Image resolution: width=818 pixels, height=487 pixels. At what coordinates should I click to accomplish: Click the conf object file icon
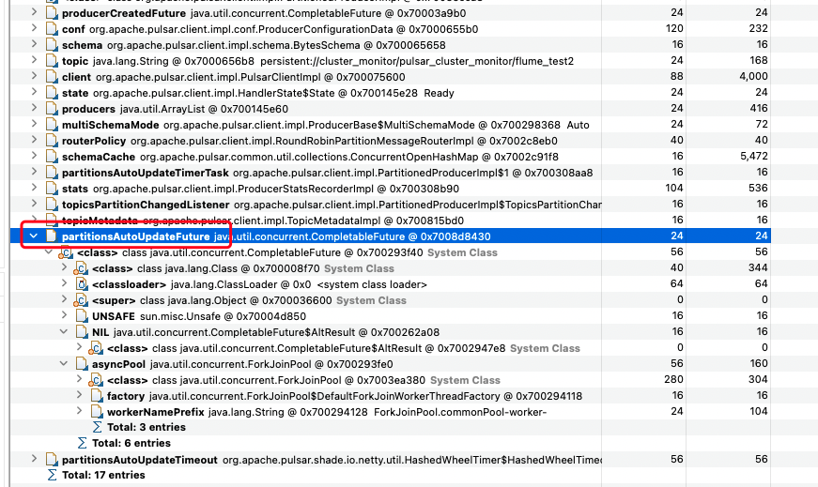click(51, 29)
